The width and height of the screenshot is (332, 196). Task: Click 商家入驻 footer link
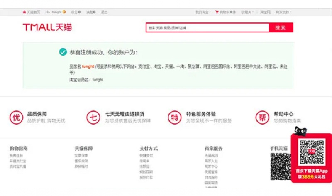point(211,161)
